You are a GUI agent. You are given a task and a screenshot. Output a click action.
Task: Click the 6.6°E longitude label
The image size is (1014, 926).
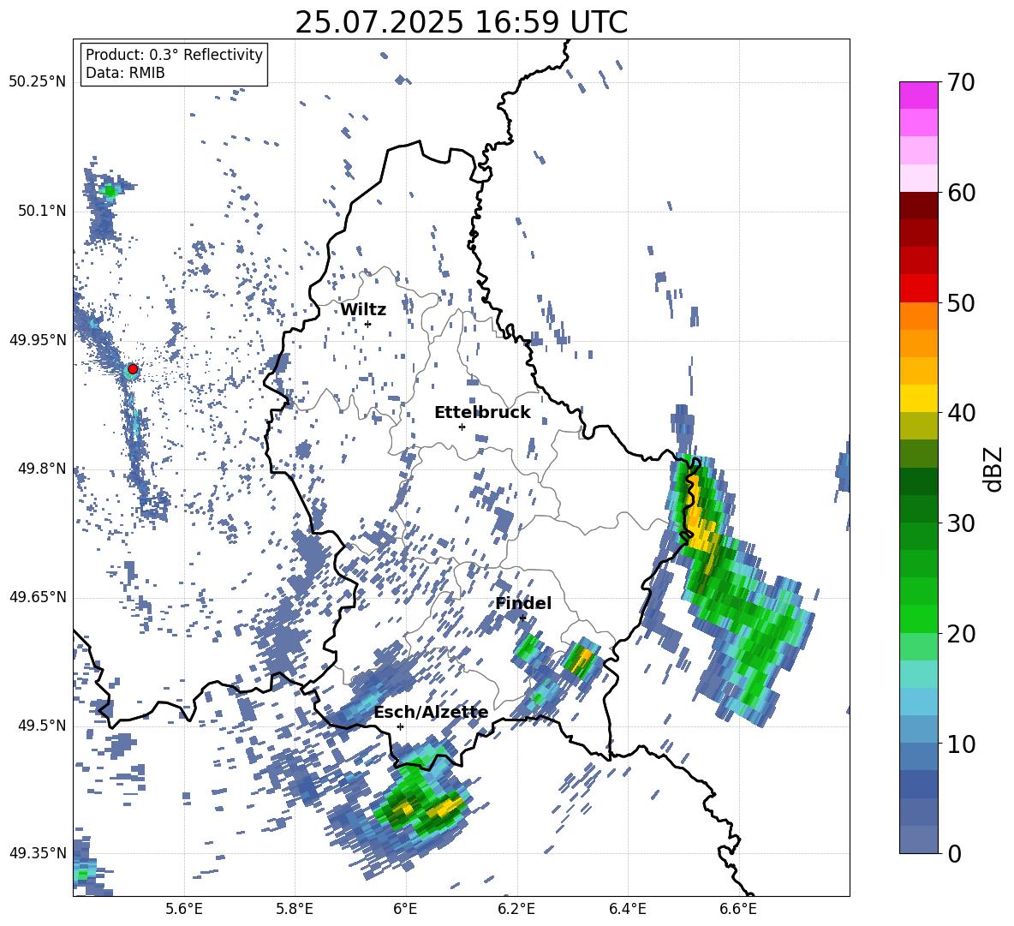[738, 909]
